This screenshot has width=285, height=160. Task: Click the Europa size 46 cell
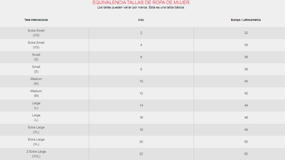pos(246,118)
